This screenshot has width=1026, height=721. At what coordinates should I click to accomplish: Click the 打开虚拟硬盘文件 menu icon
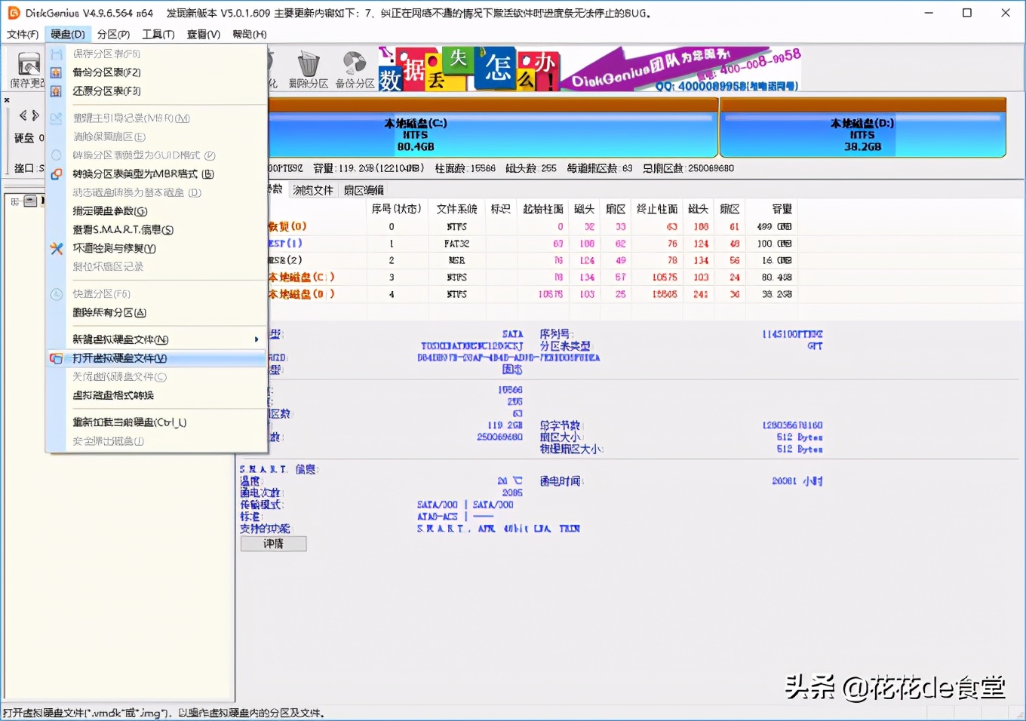point(57,358)
